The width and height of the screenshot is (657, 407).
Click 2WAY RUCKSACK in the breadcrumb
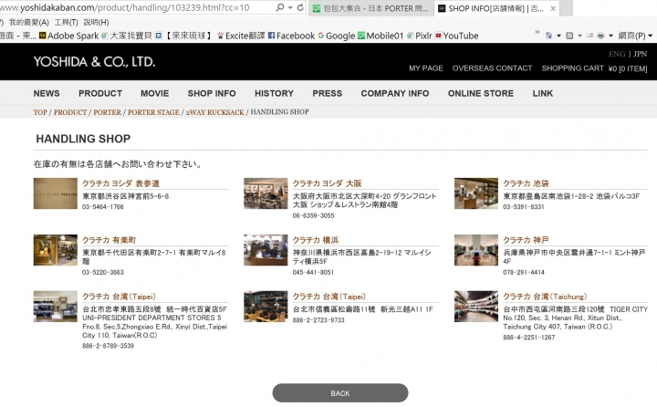click(214, 112)
